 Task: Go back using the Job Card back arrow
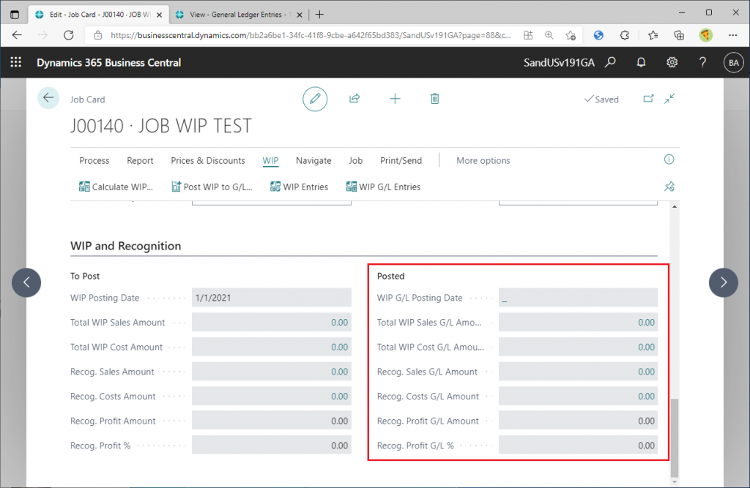[x=48, y=98]
